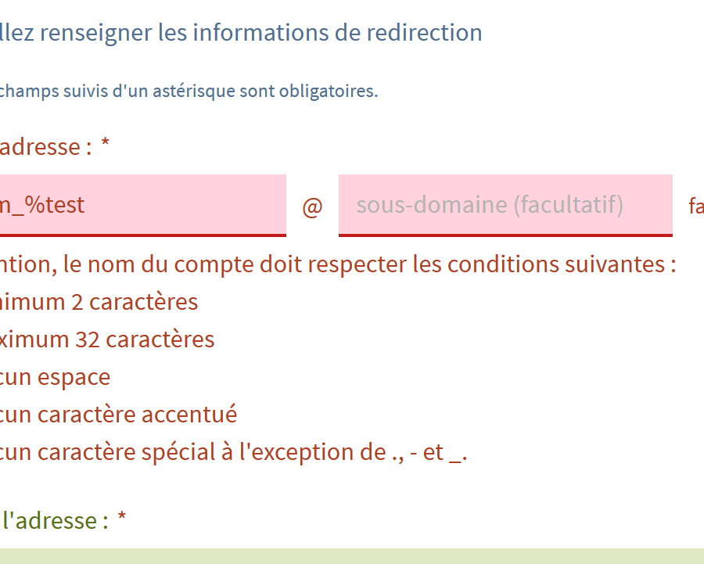Click the 'caractère accentué' rule line

[117, 415]
